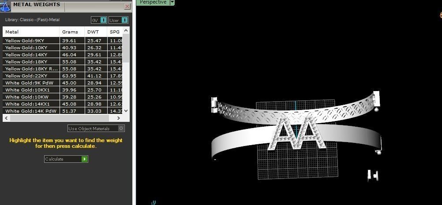This screenshot has height=205, width=442.
Task: Click the 40.93 grams value
Action: coord(69,48)
